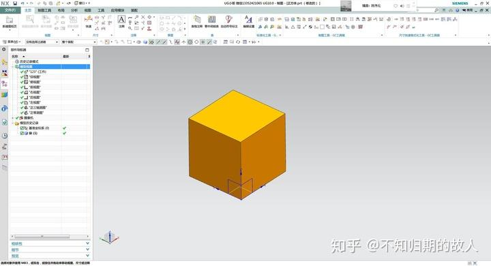Click the settings gear atop the resource bar
The image size is (491, 266).
(4, 50)
